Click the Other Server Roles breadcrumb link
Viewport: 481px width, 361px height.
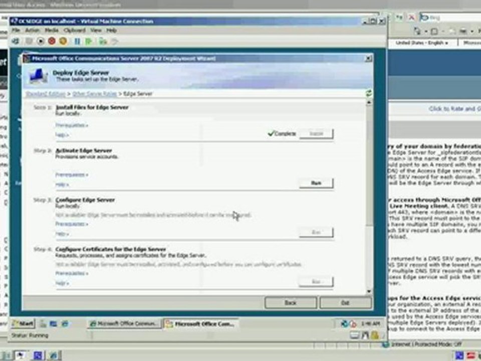95,94
